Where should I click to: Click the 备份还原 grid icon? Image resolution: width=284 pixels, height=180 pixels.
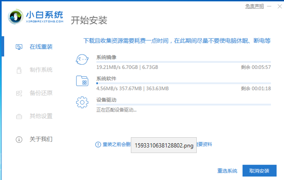click(x=19, y=93)
